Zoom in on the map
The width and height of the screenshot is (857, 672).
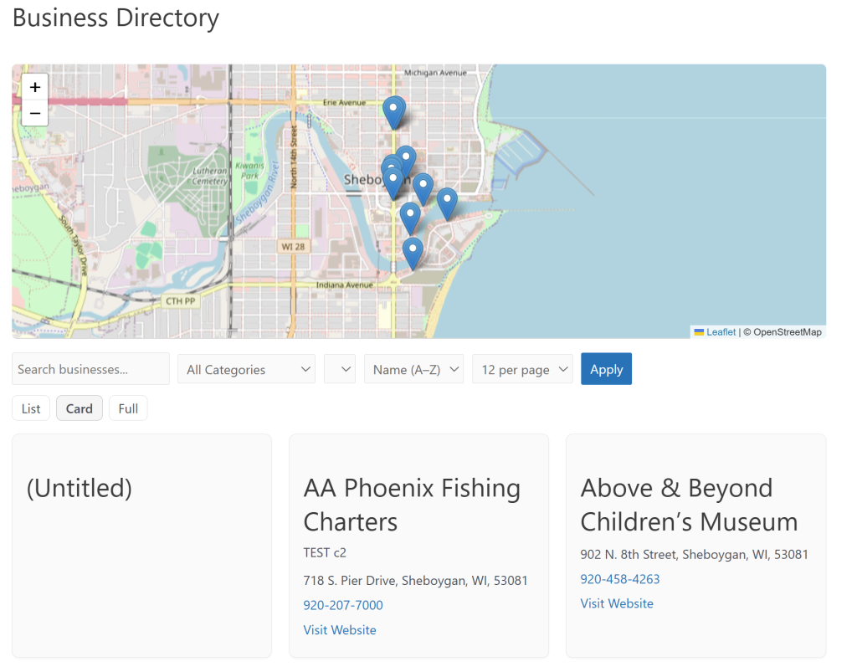(x=34, y=87)
